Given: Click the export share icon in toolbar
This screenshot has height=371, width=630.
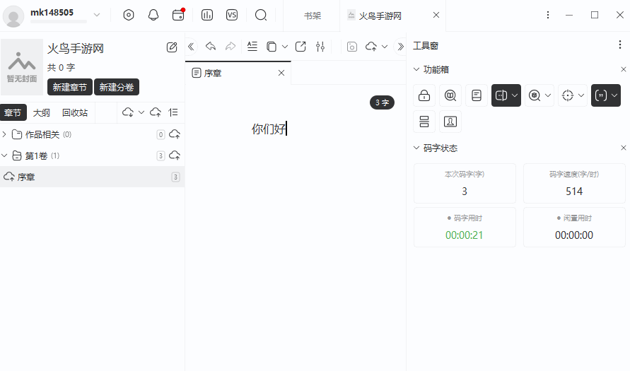Looking at the screenshot, I should 301,47.
